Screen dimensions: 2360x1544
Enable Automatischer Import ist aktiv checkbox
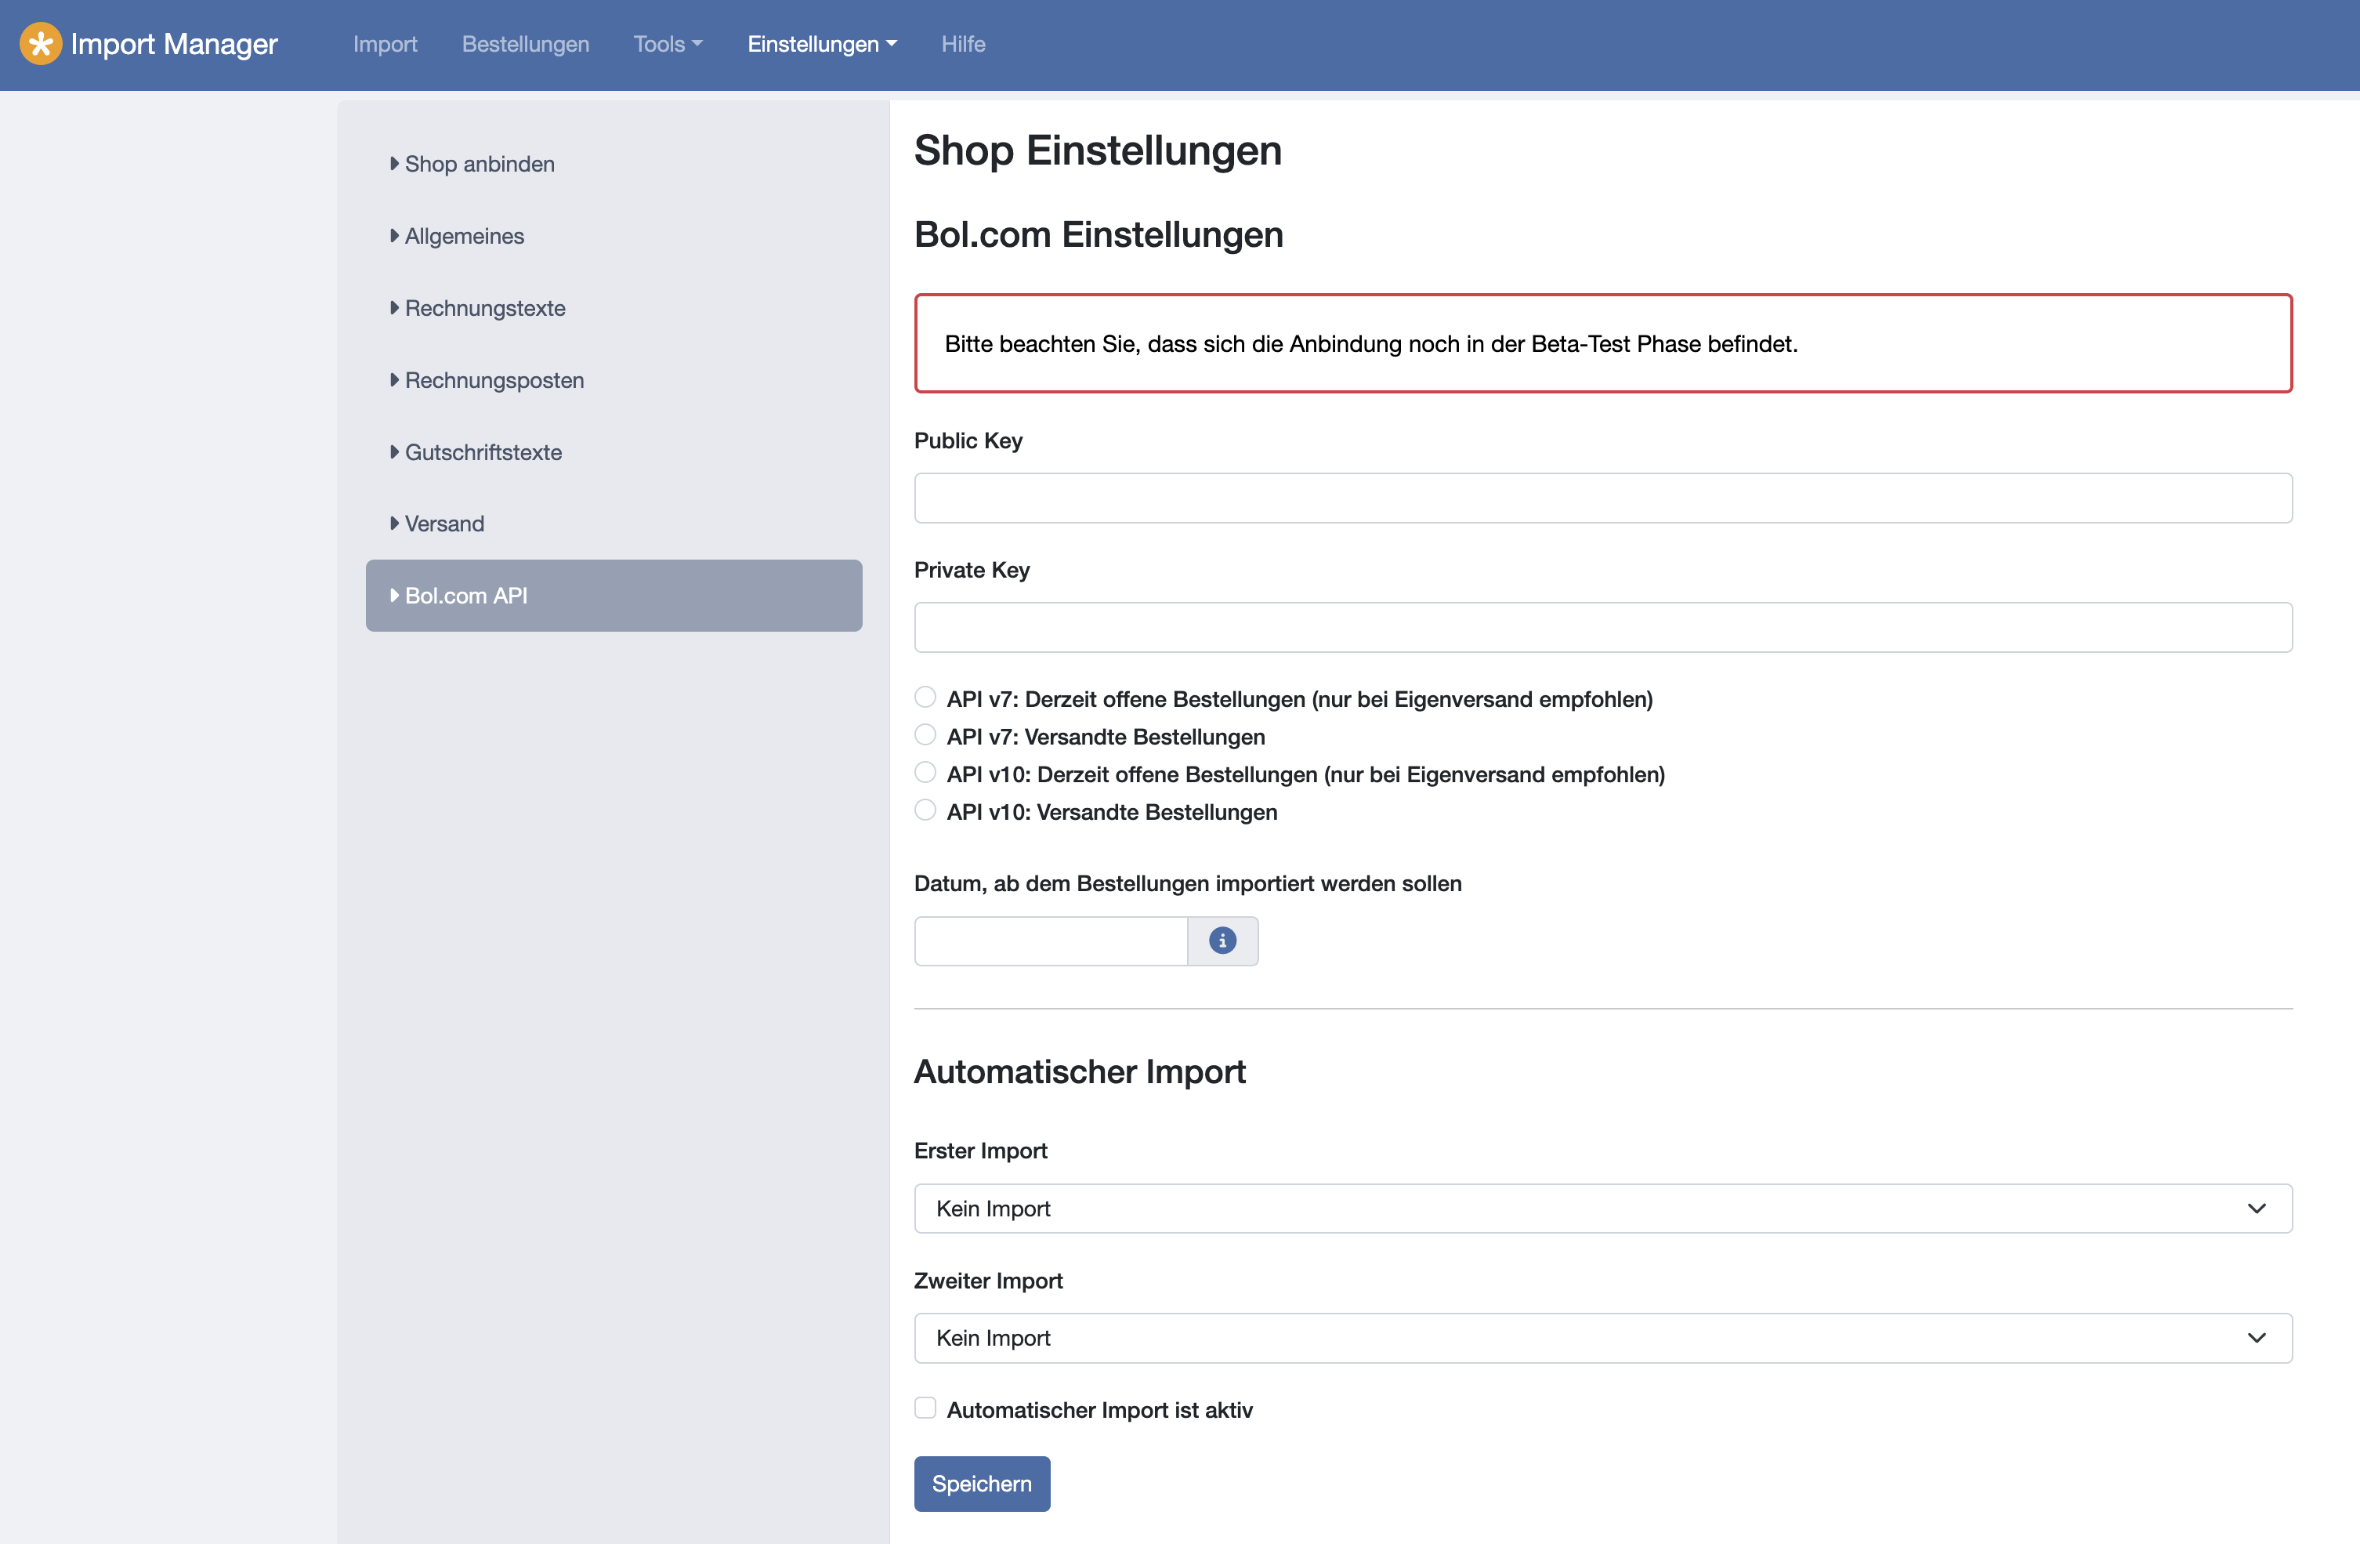(925, 1408)
